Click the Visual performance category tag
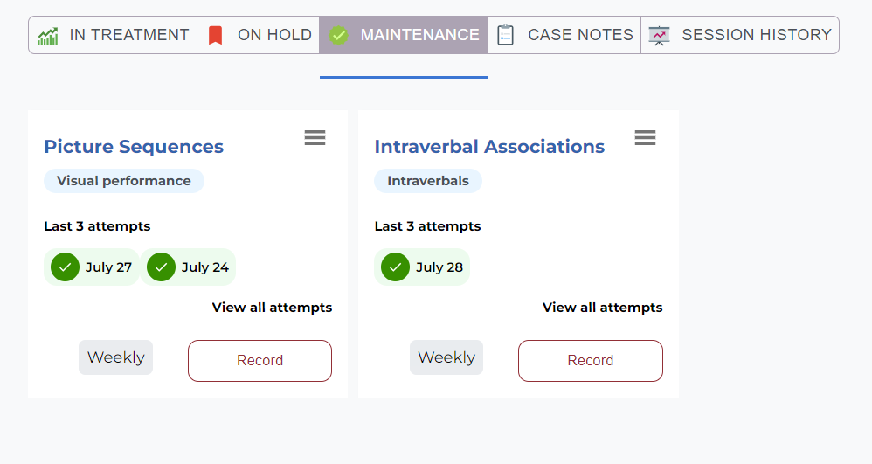The width and height of the screenshot is (872, 464). (x=124, y=181)
